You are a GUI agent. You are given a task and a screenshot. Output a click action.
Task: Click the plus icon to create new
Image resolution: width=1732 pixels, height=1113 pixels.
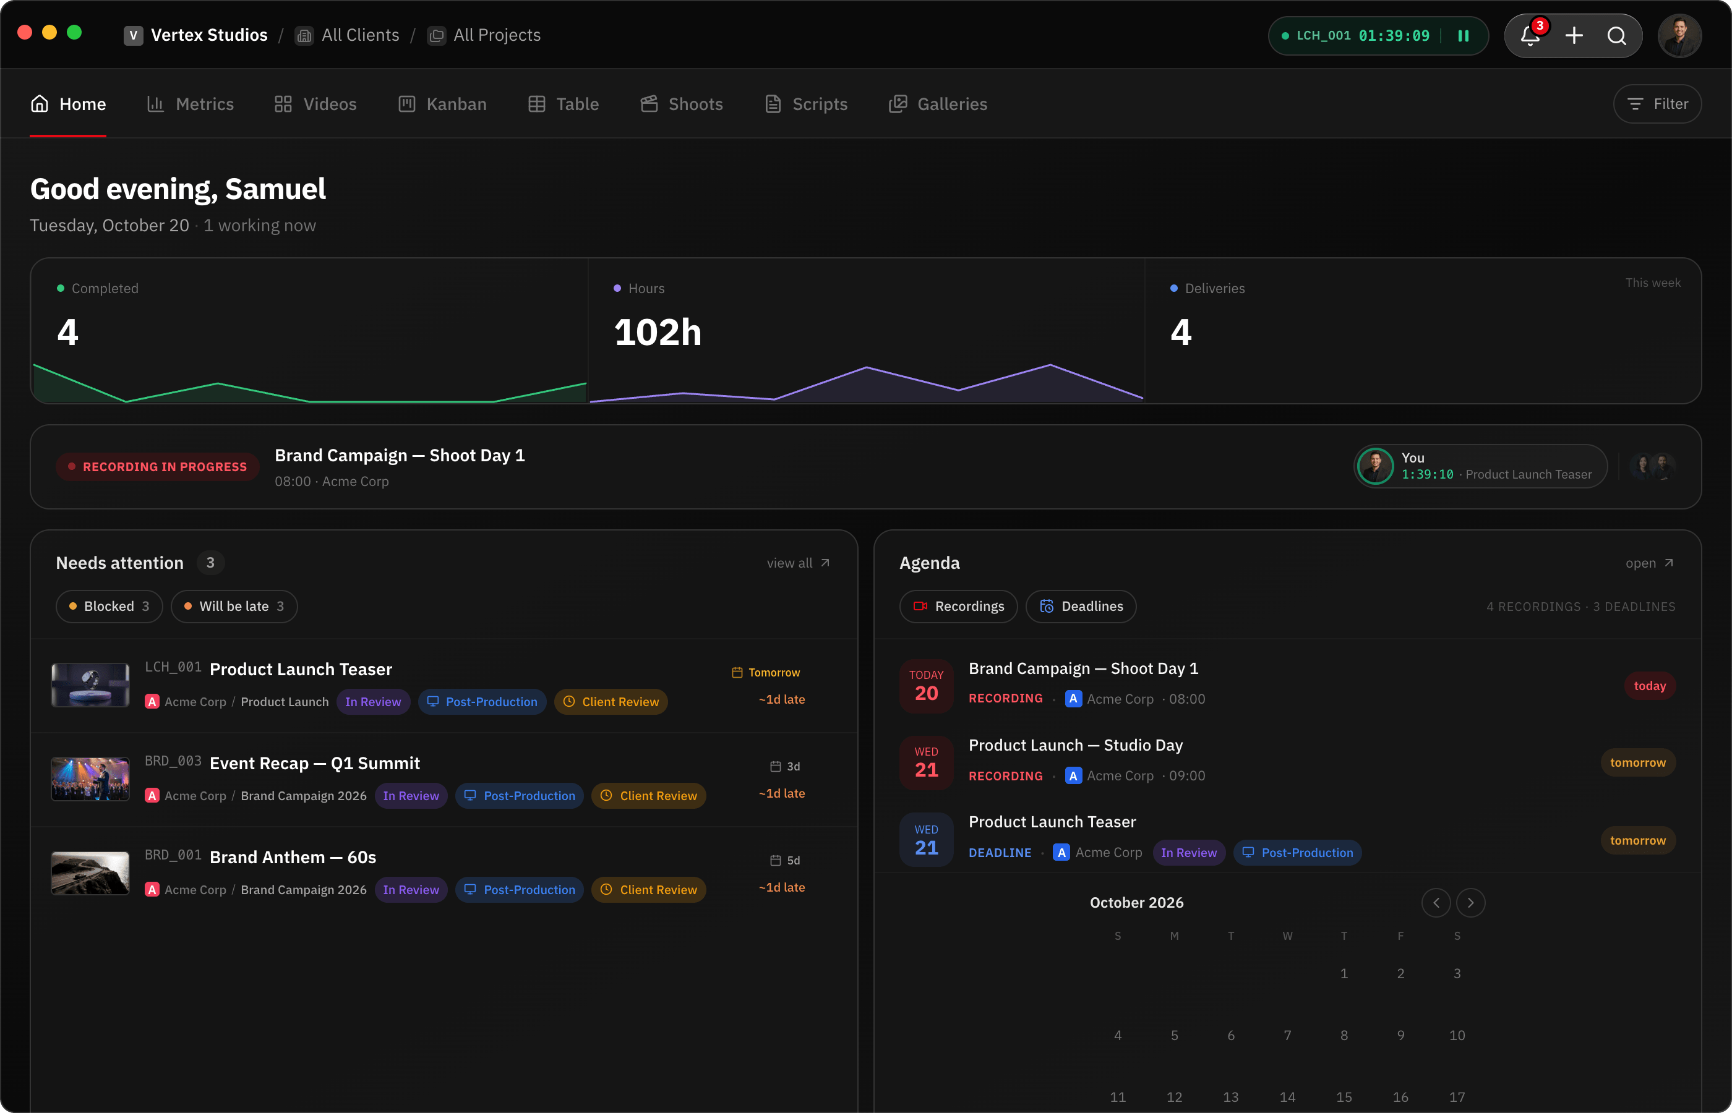click(x=1574, y=35)
